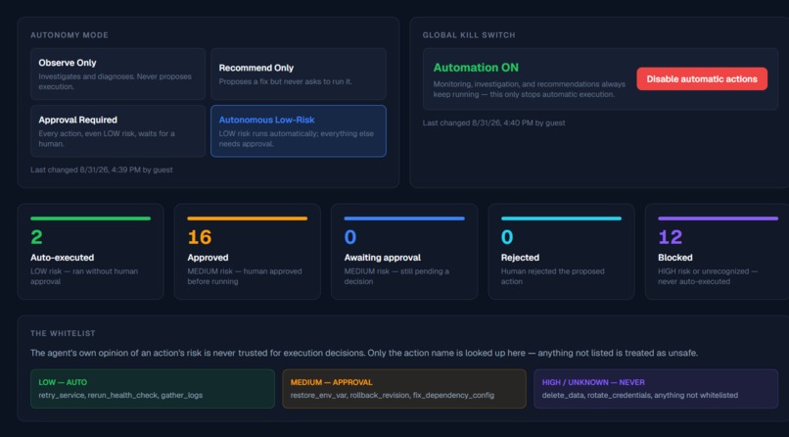Click the Auto-executed count '2'
789x437 pixels.
36,237
